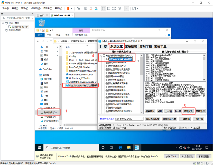
Task: Toggle the 禁用WUMS服务 checkbox
Action: tap(107, 76)
